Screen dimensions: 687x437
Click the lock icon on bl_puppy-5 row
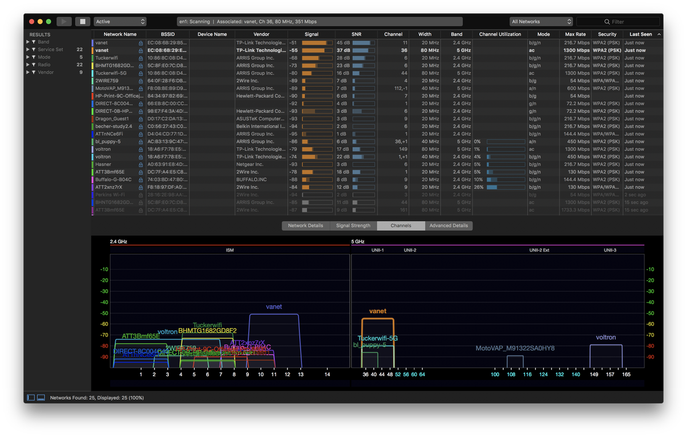(x=141, y=141)
